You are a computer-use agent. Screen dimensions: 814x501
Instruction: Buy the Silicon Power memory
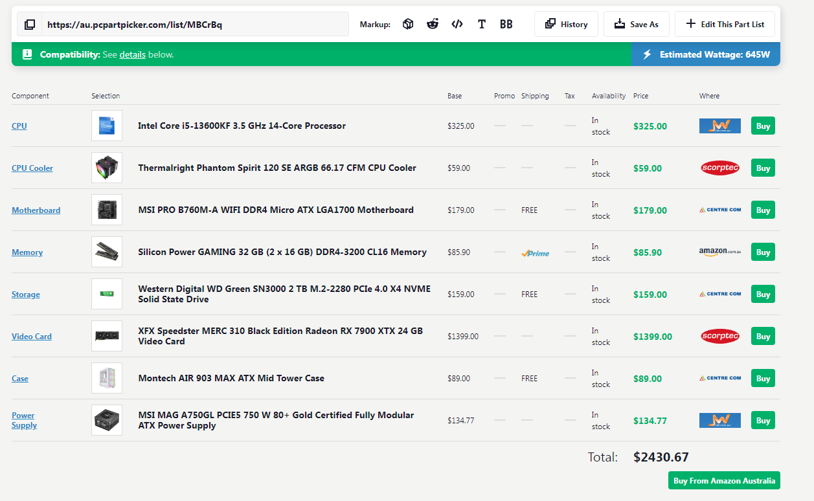(x=763, y=252)
